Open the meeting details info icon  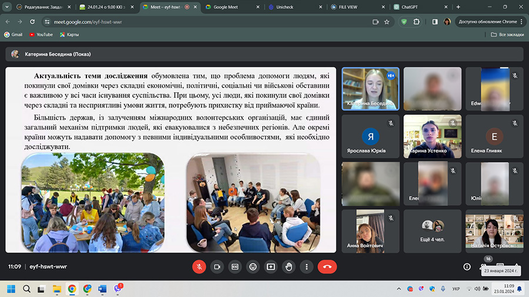[x=467, y=266]
